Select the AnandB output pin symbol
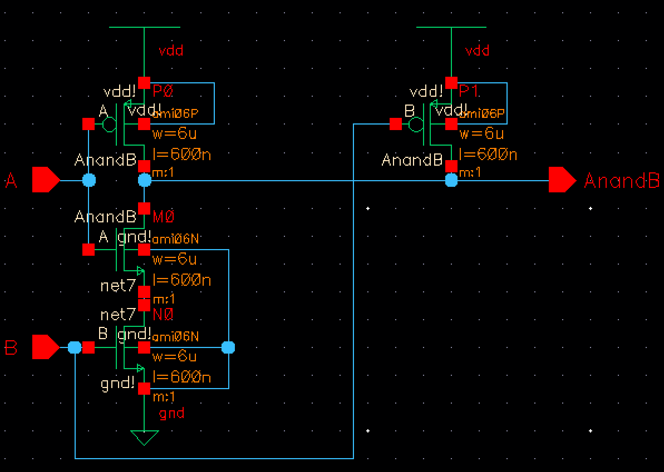664x472 pixels. [x=562, y=180]
